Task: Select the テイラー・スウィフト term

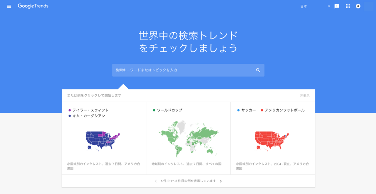Action: point(90,110)
